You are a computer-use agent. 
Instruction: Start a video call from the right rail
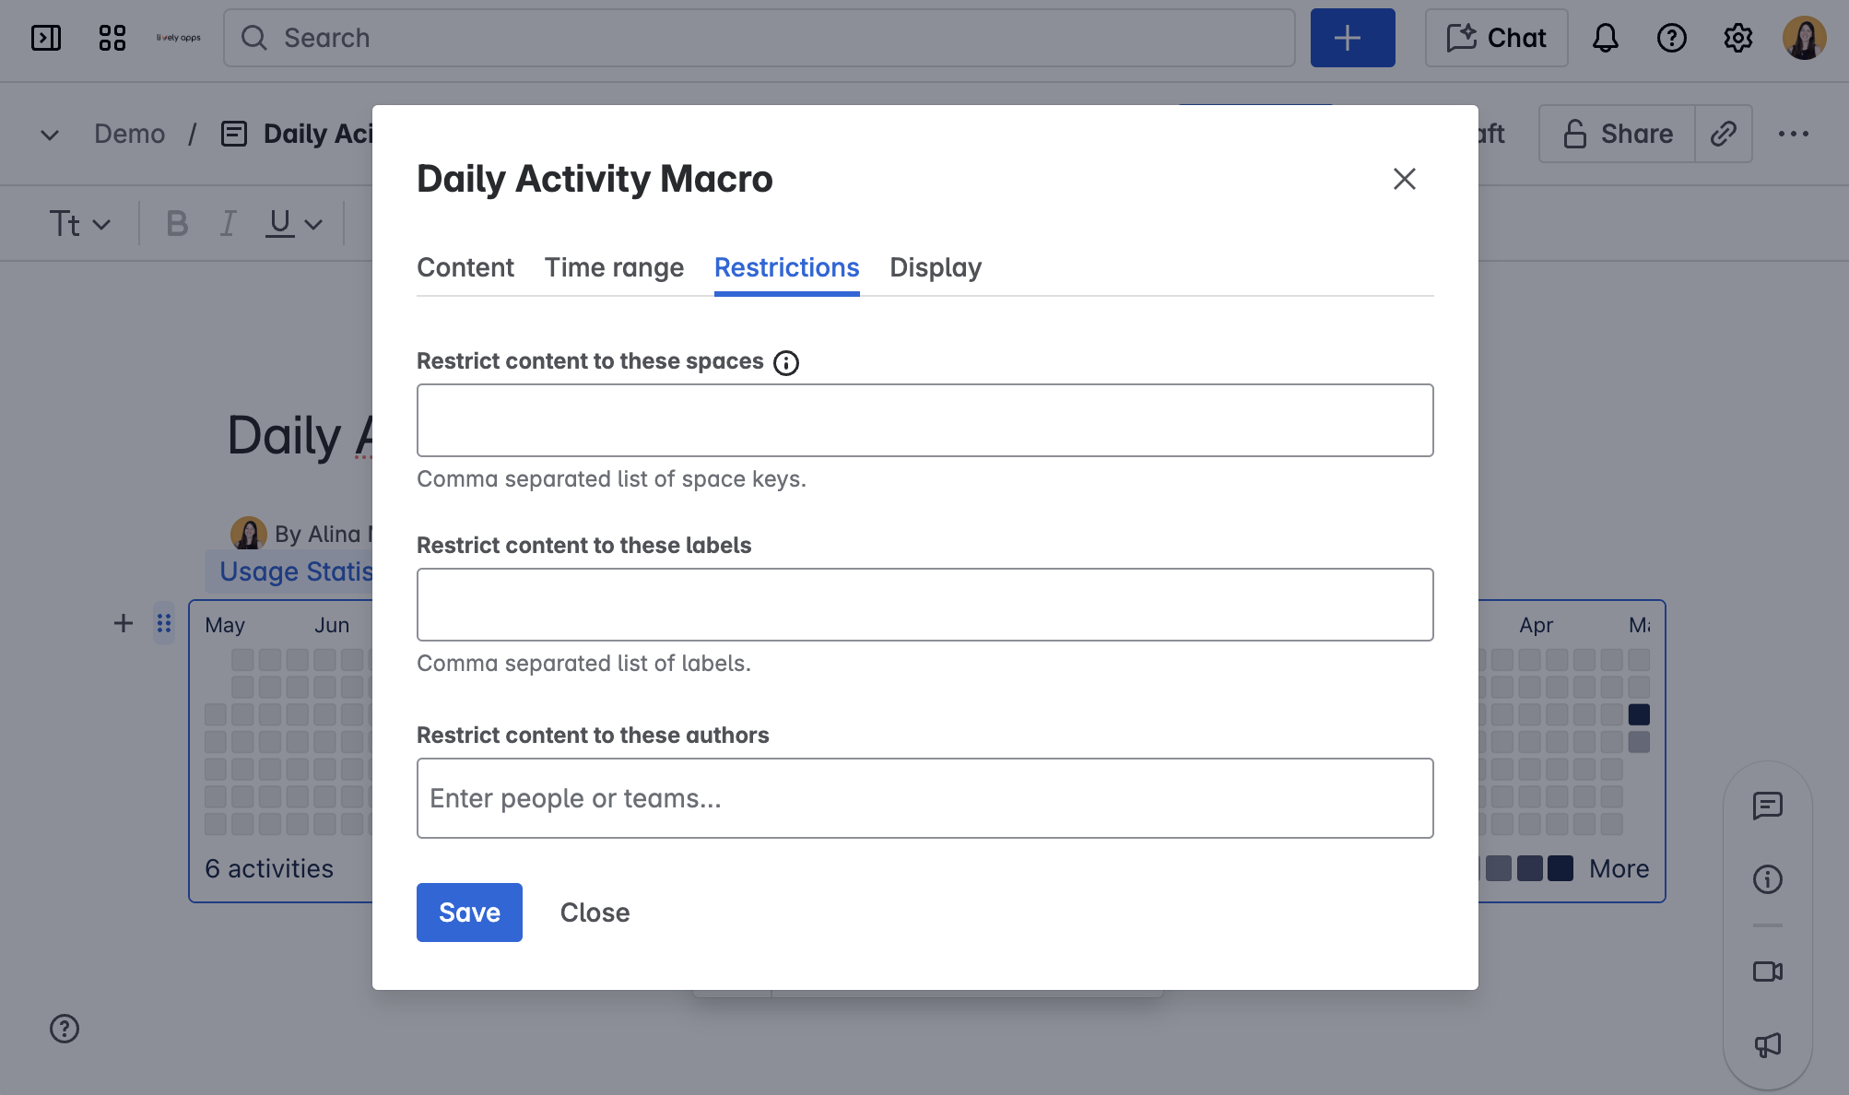click(1767, 971)
